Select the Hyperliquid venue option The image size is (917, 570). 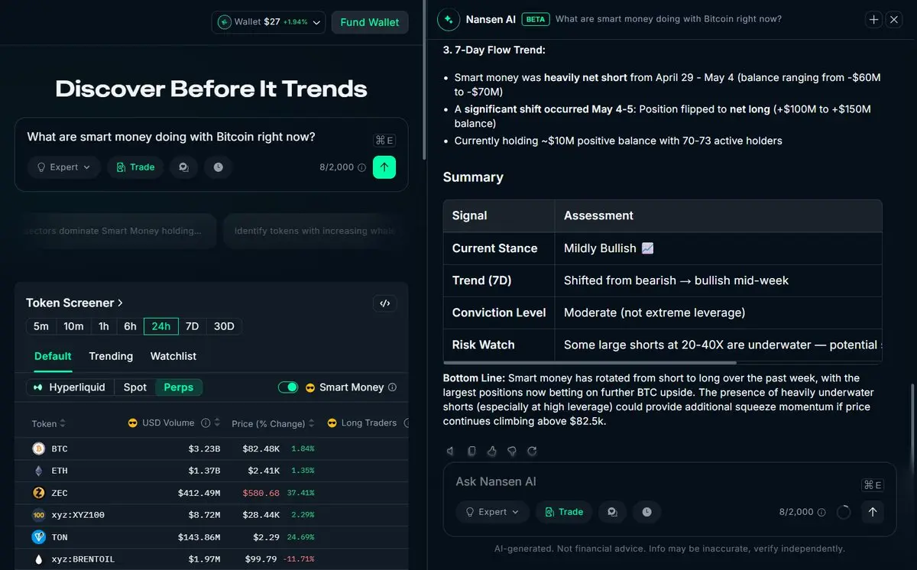click(x=70, y=387)
